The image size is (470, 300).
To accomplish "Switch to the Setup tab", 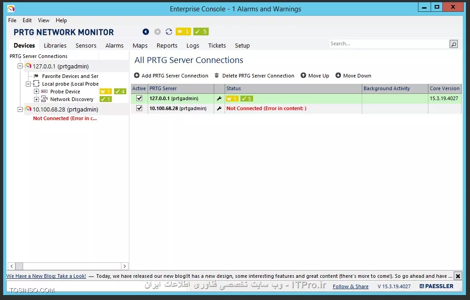I will tap(242, 46).
